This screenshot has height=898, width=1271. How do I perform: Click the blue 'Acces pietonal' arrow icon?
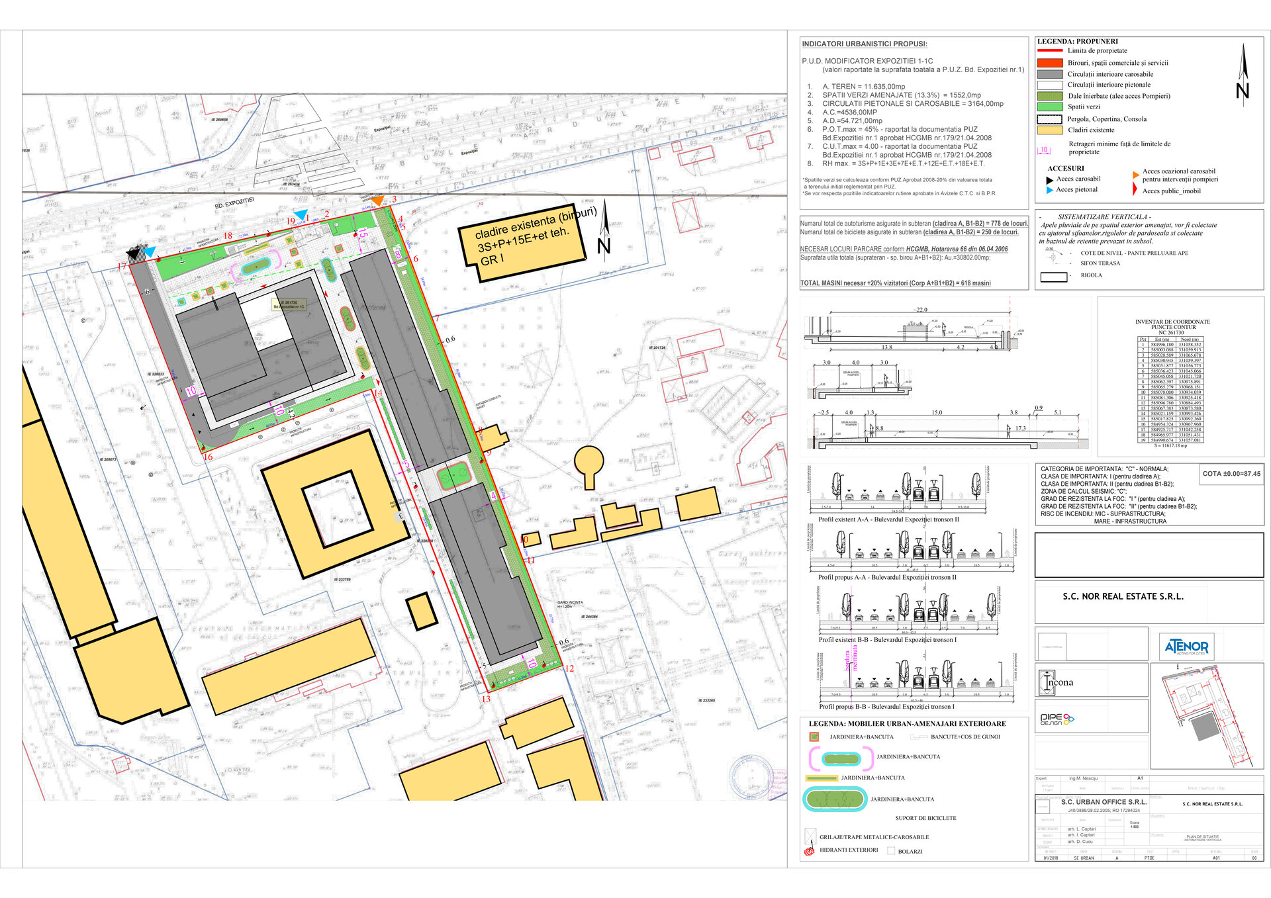(x=1049, y=190)
